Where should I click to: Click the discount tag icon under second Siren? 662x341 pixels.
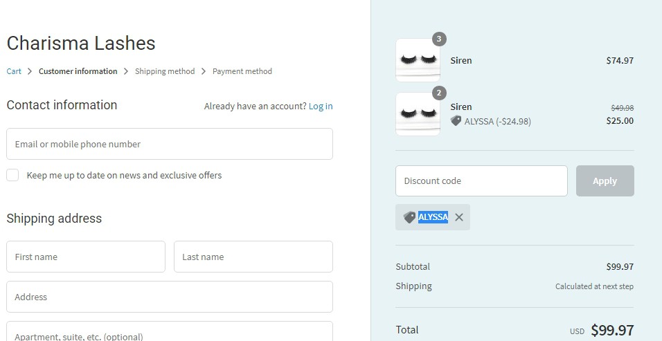coord(456,121)
